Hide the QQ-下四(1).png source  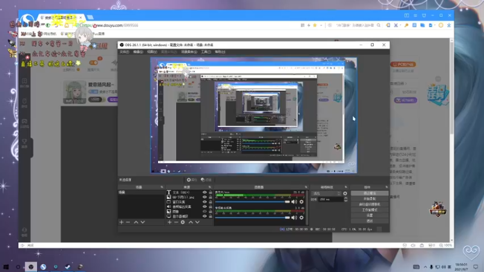point(204,197)
